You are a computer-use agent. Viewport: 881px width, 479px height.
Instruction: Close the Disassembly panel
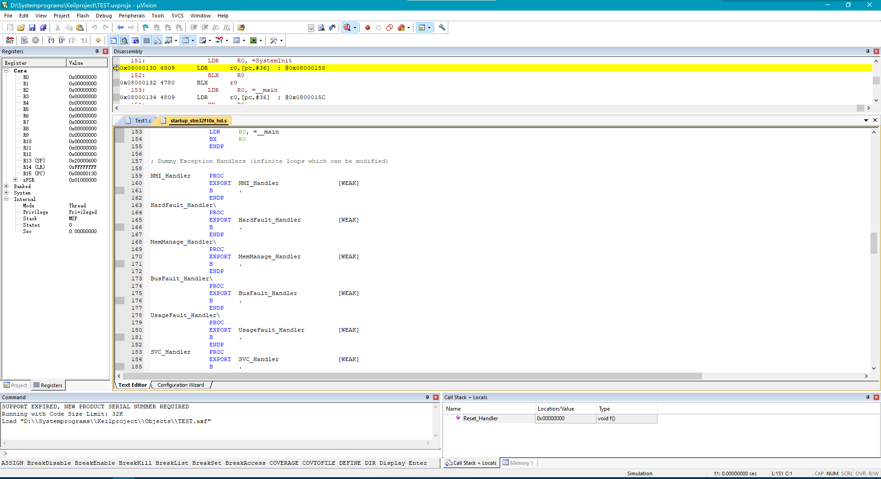[876, 51]
